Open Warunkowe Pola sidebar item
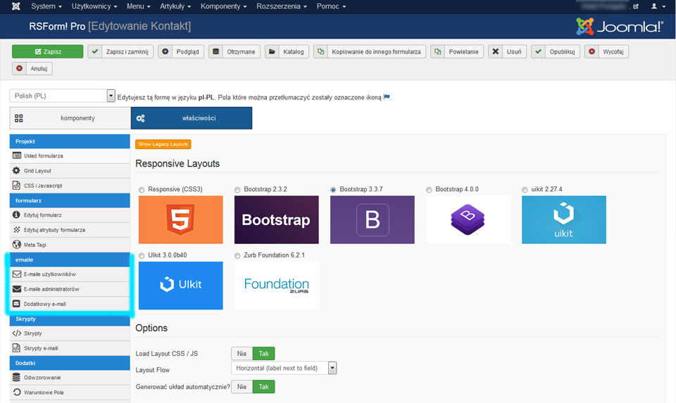 point(70,392)
